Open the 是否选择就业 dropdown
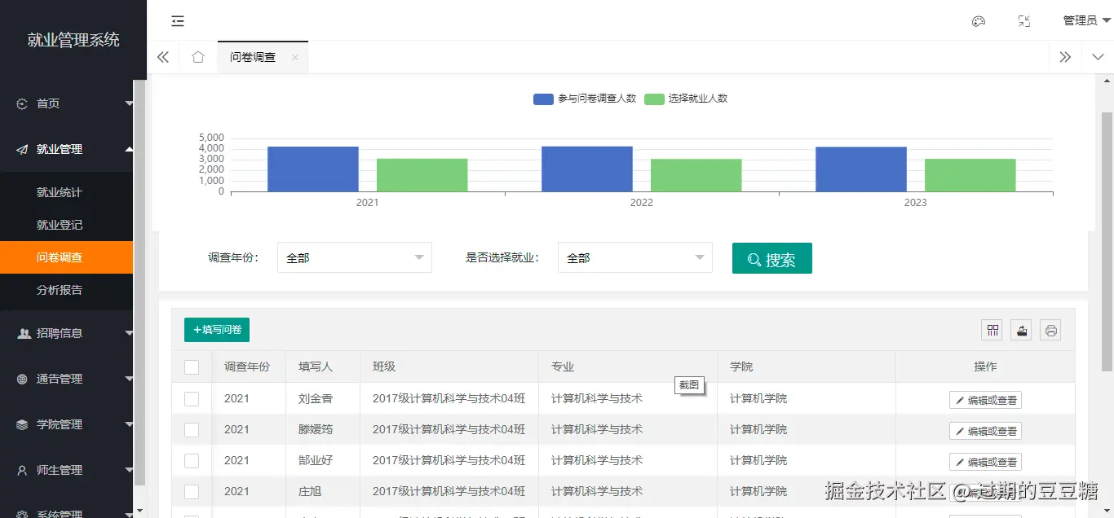Screen dimensions: 1114x518 click(634, 257)
